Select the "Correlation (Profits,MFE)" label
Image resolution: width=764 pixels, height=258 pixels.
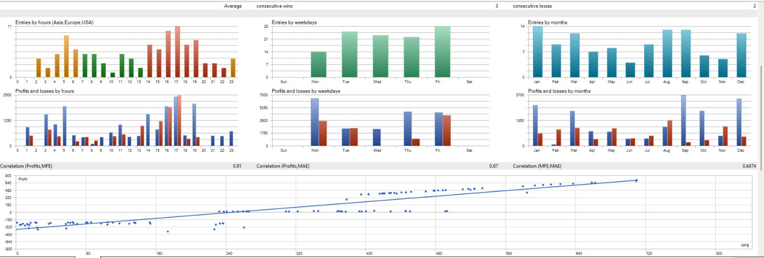click(26, 166)
